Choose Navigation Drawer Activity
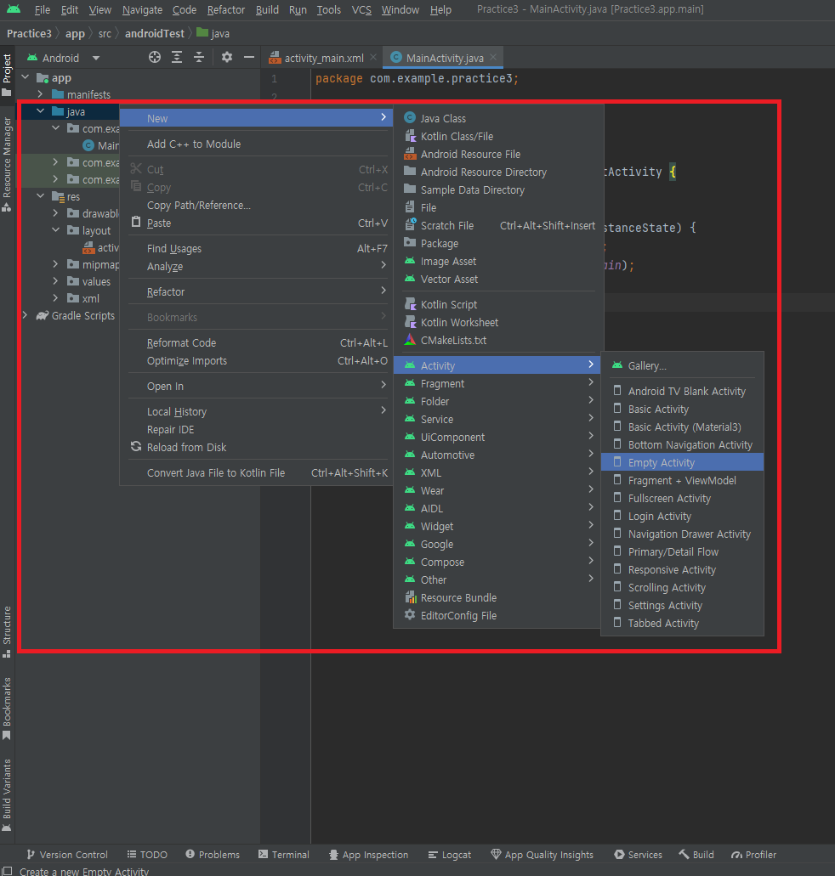Viewport: 835px width, 876px height. [682, 534]
